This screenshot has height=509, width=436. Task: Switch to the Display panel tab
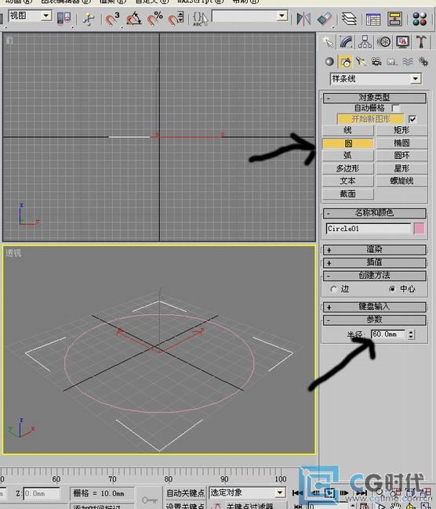click(402, 42)
